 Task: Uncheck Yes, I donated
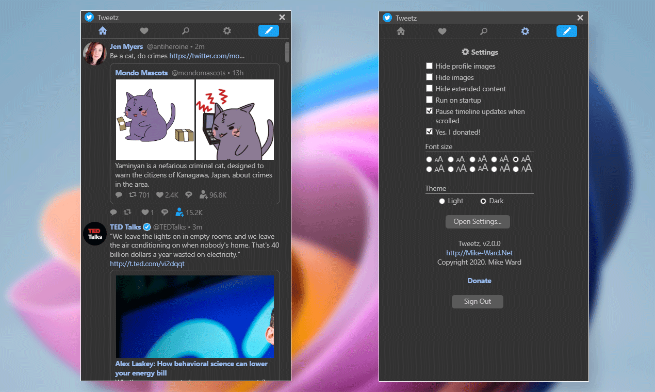coord(429,132)
